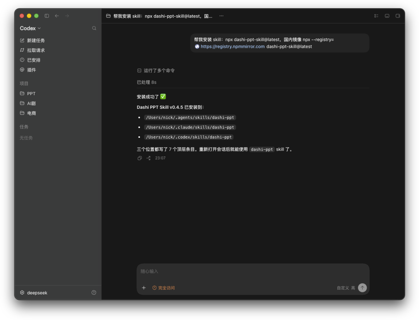Copy the response with the copy icon

point(140,158)
